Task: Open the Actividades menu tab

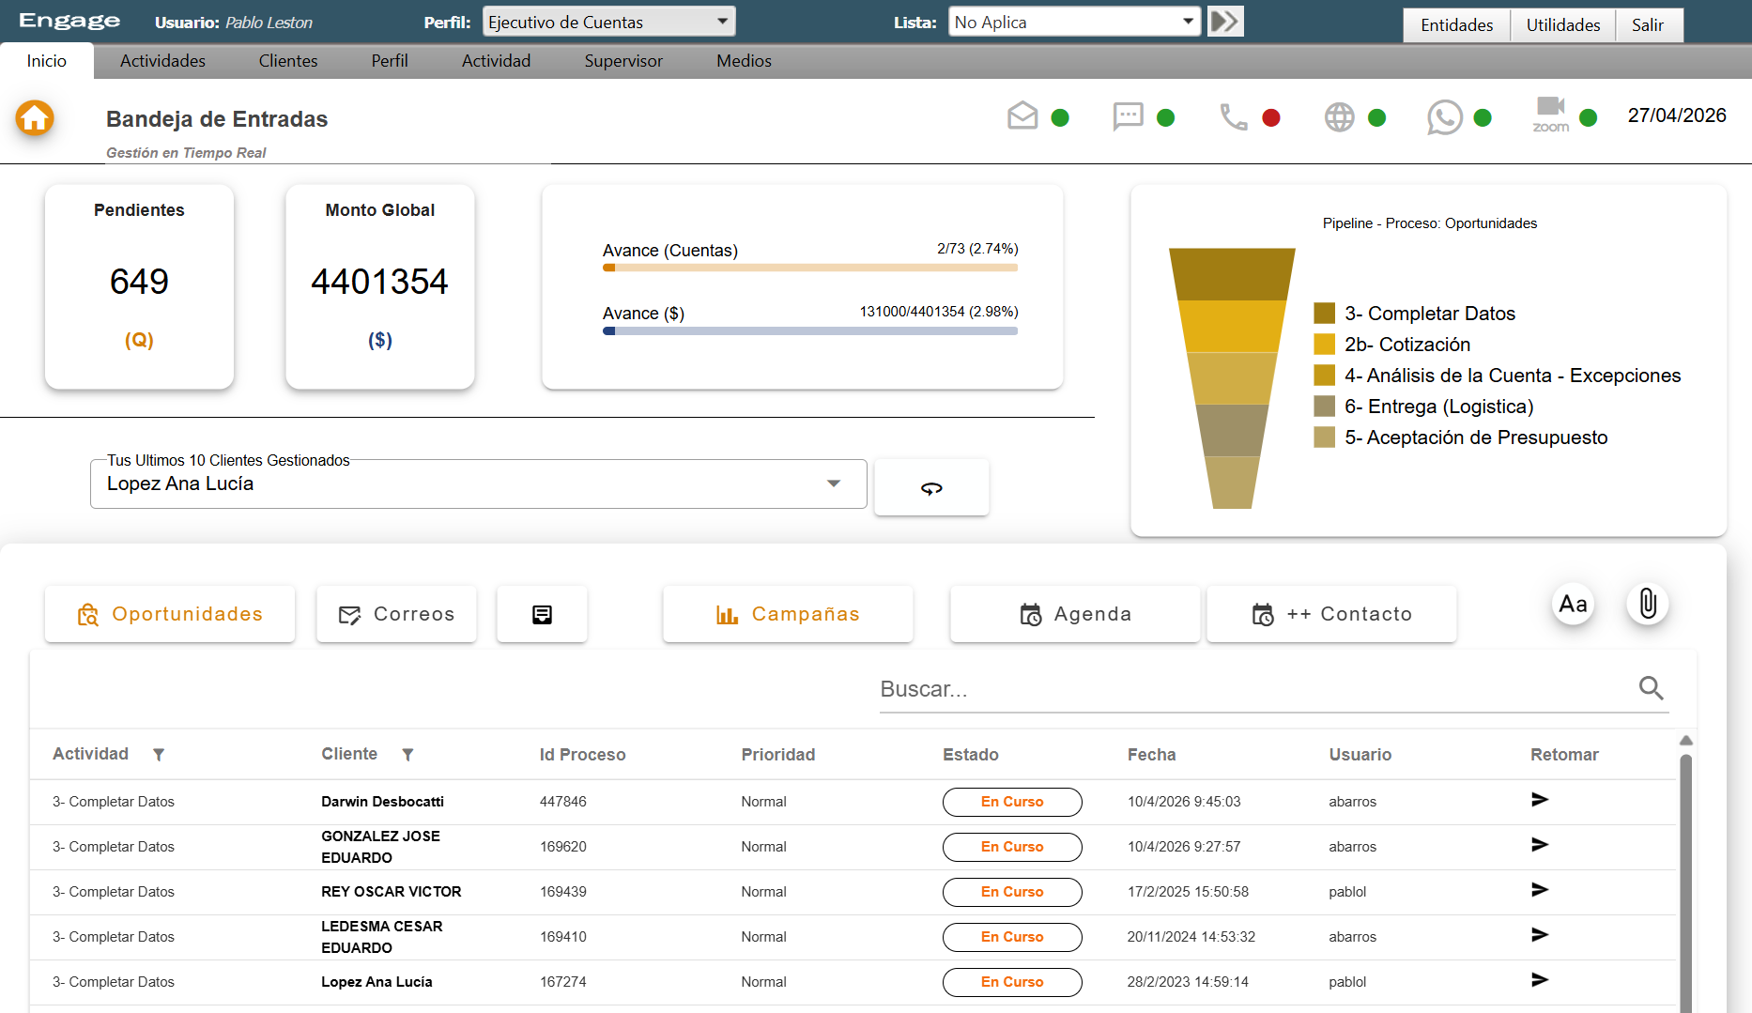Action: (x=162, y=61)
